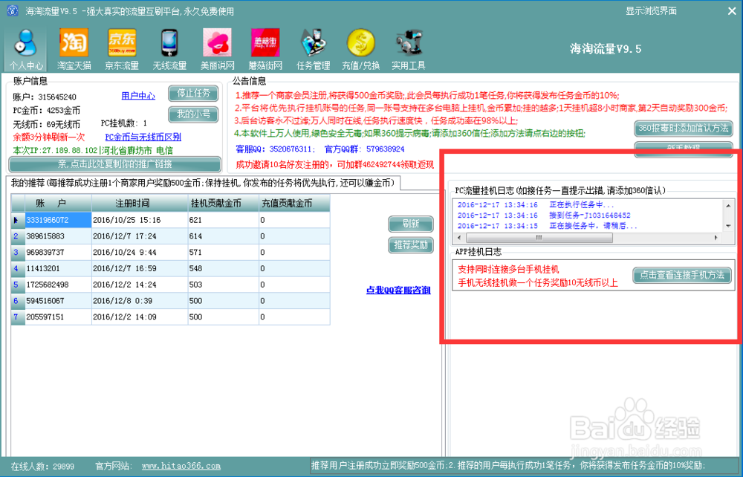
Task: Select account cell 969839737
Action: click(58, 252)
